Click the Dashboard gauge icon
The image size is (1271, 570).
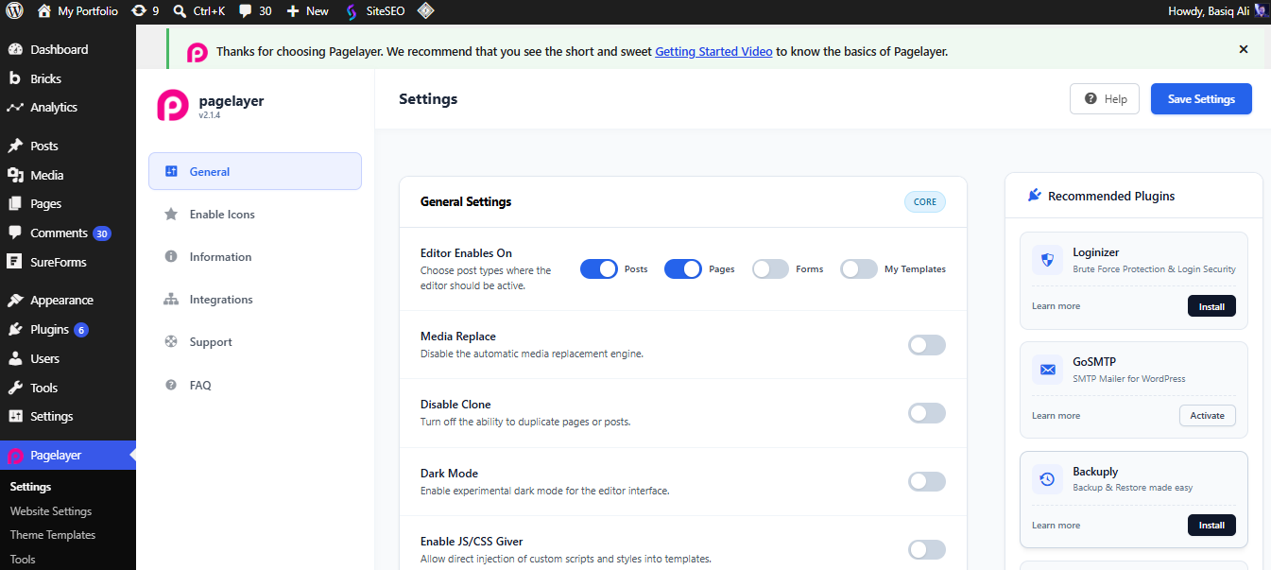point(14,49)
